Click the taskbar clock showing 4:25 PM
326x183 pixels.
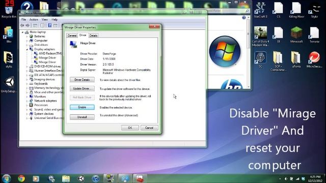click(315, 178)
